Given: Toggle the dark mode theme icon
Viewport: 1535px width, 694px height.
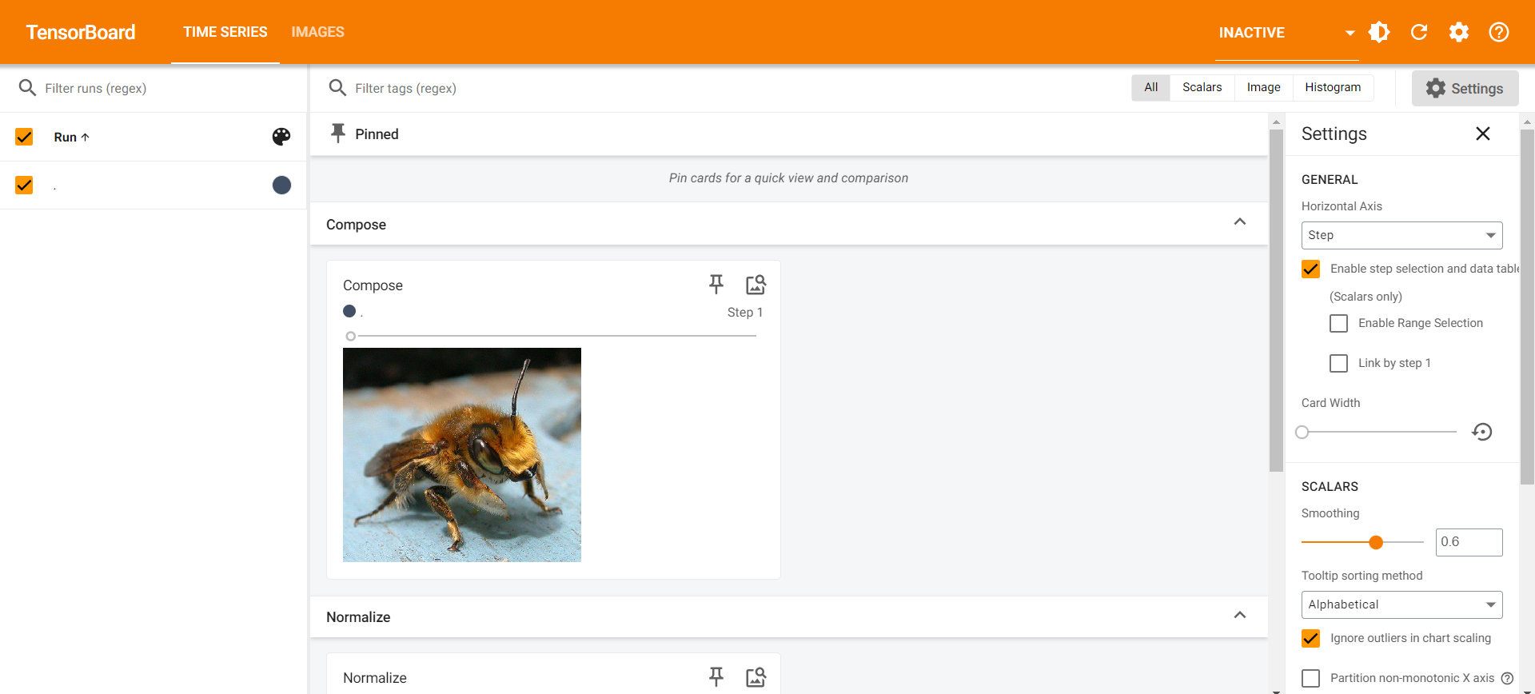Looking at the screenshot, I should pyautogui.click(x=1379, y=32).
